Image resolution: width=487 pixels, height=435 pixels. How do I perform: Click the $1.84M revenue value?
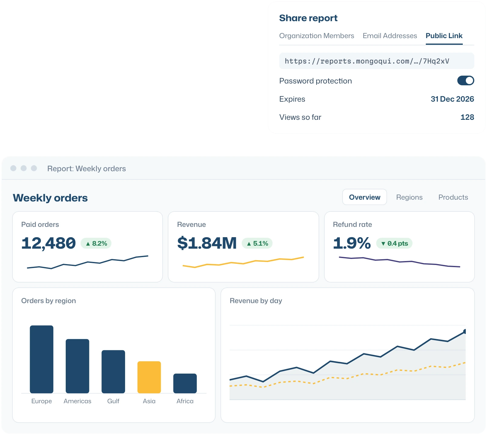(207, 243)
